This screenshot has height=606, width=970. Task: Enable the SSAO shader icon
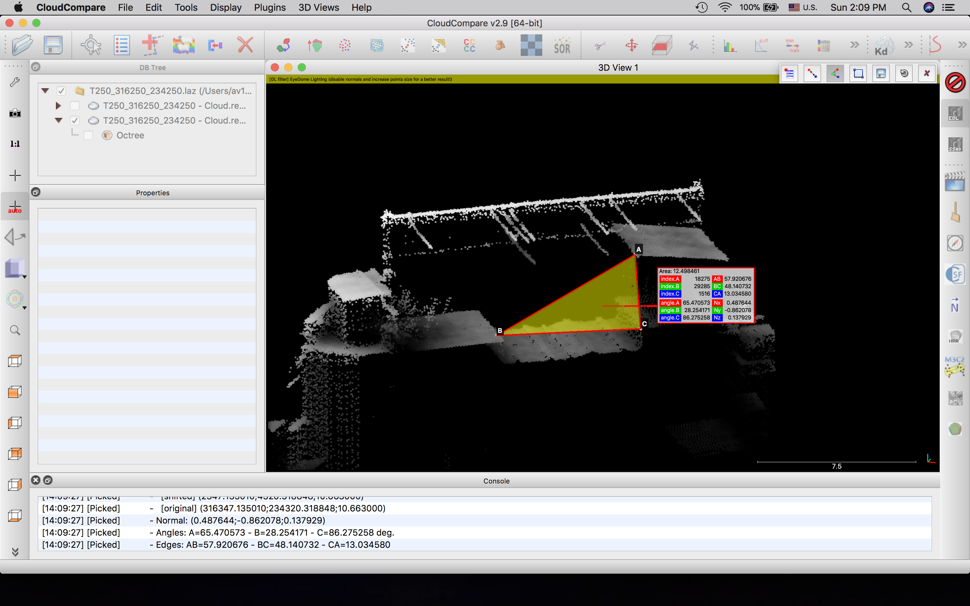[955, 144]
